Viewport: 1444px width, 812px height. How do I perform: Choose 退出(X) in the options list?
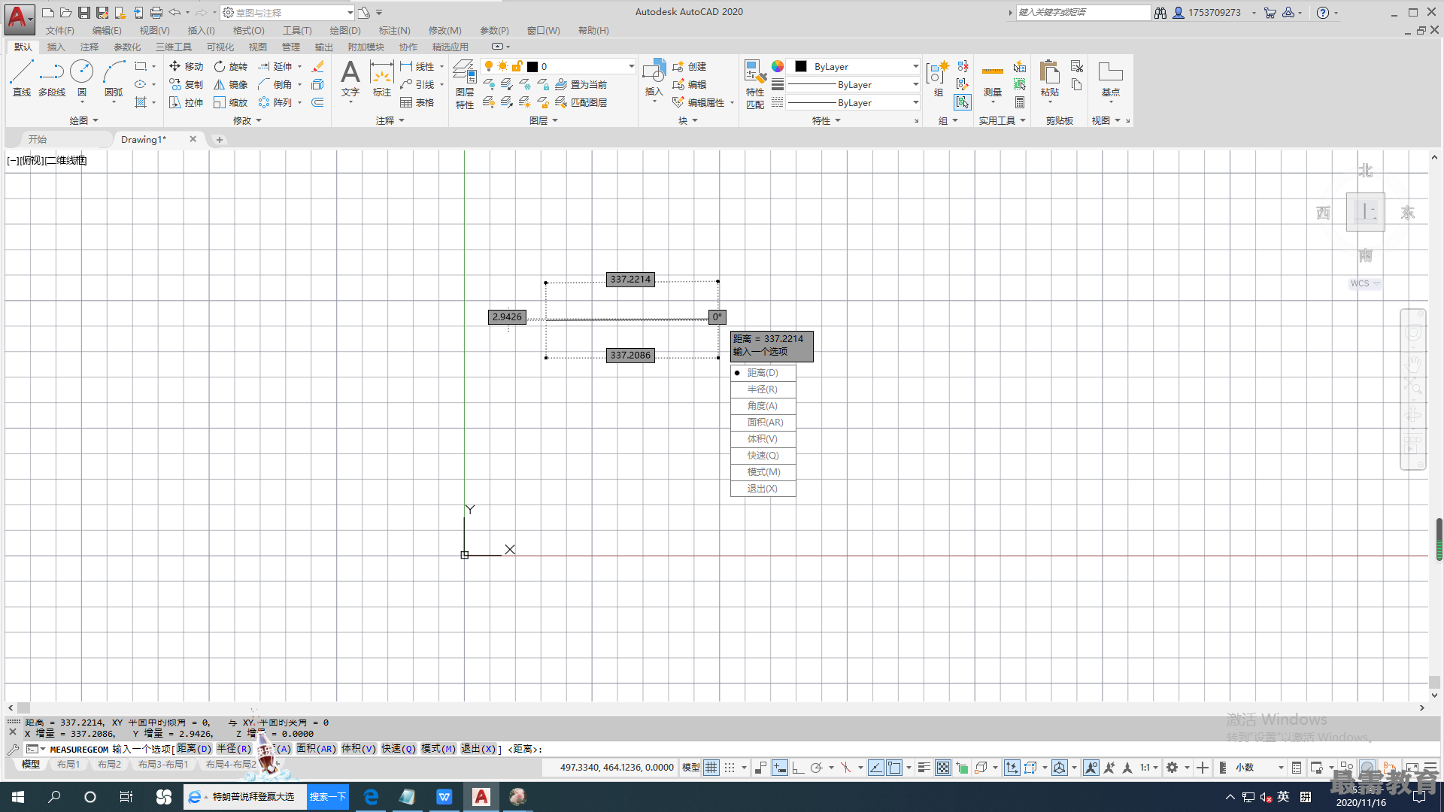(x=763, y=489)
